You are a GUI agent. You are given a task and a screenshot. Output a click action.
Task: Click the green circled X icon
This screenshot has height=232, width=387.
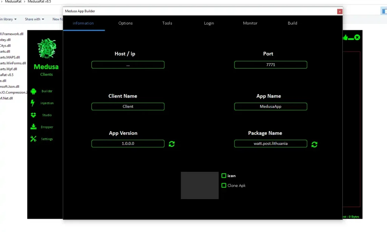[x=357, y=37]
